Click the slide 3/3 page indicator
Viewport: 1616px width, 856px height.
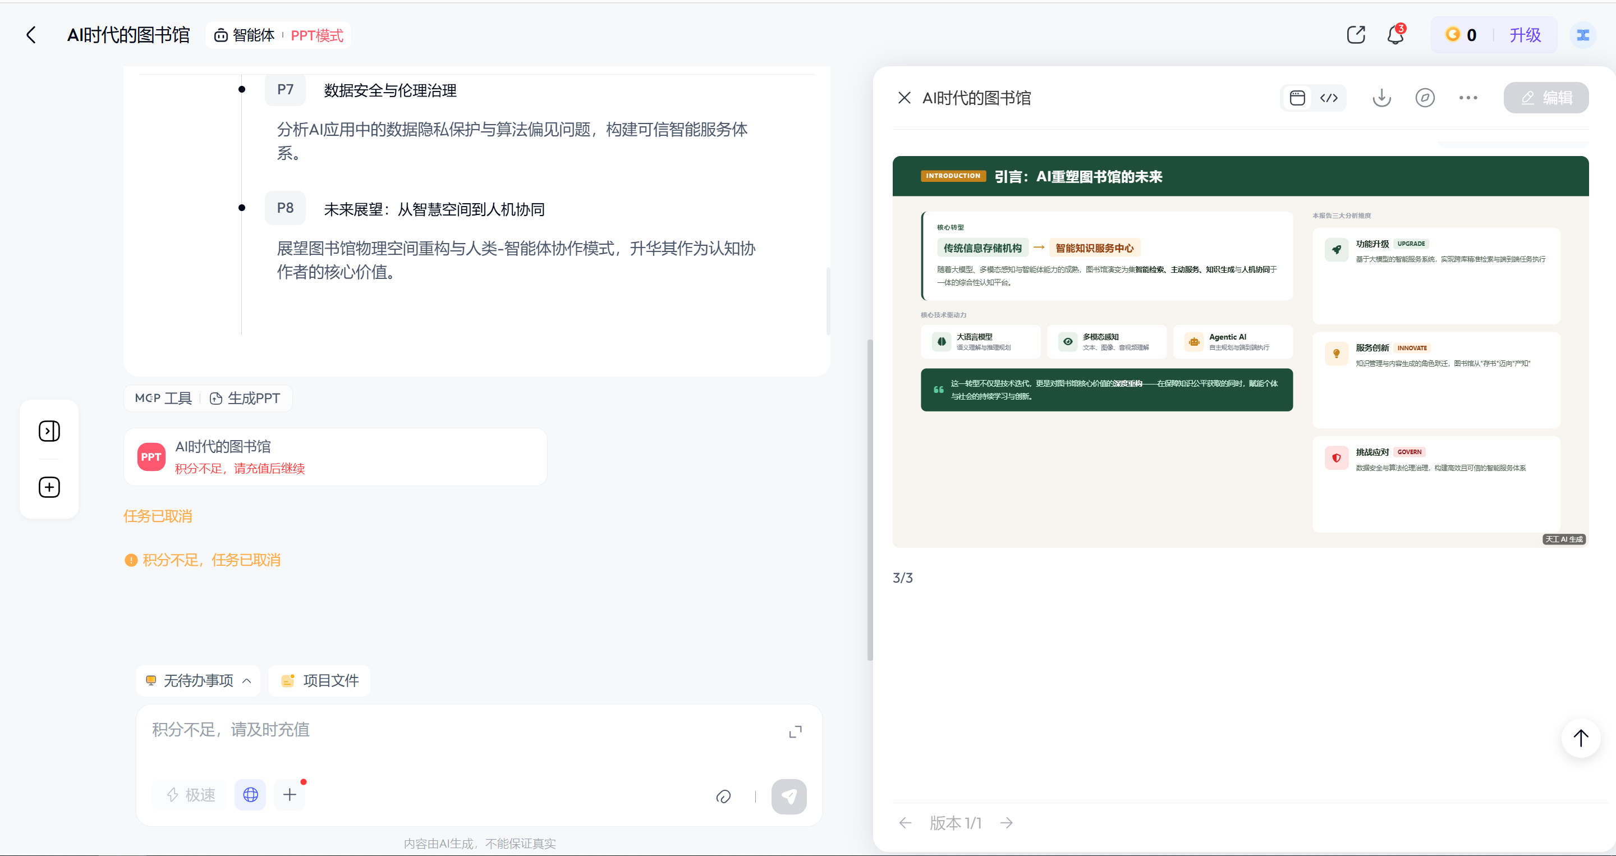(903, 578)
